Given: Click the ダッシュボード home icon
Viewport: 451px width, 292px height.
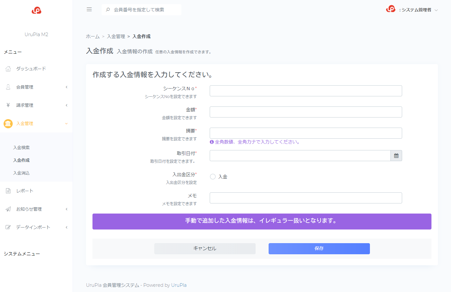Looking at the screenshot, I should [x=8, y=69].
